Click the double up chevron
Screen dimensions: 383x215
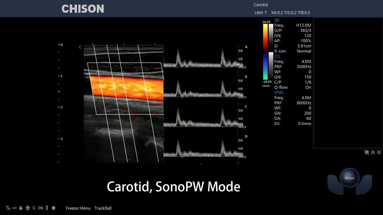(x=373, y=152)
